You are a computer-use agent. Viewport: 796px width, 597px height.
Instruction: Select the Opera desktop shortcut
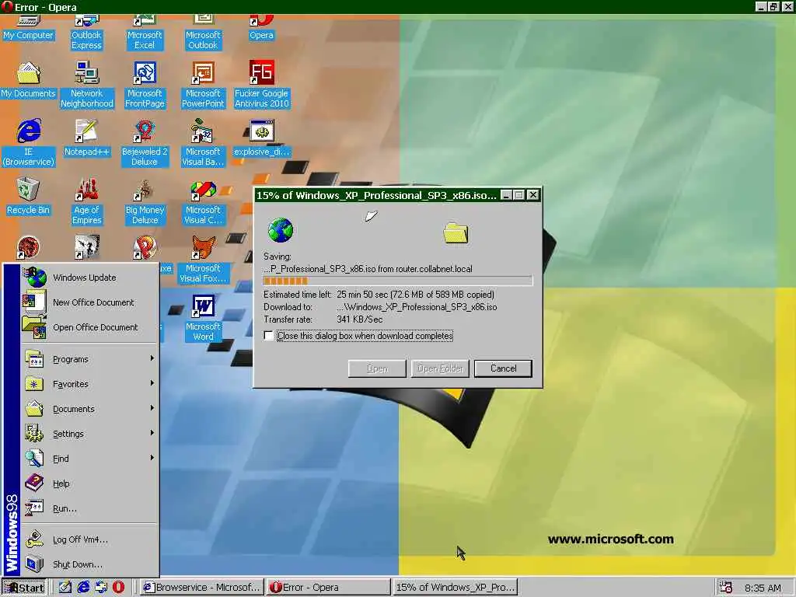click(261, 29)
